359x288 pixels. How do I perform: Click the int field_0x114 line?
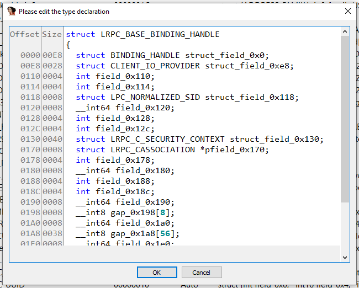pyautogui.click(x=115, y=87)
